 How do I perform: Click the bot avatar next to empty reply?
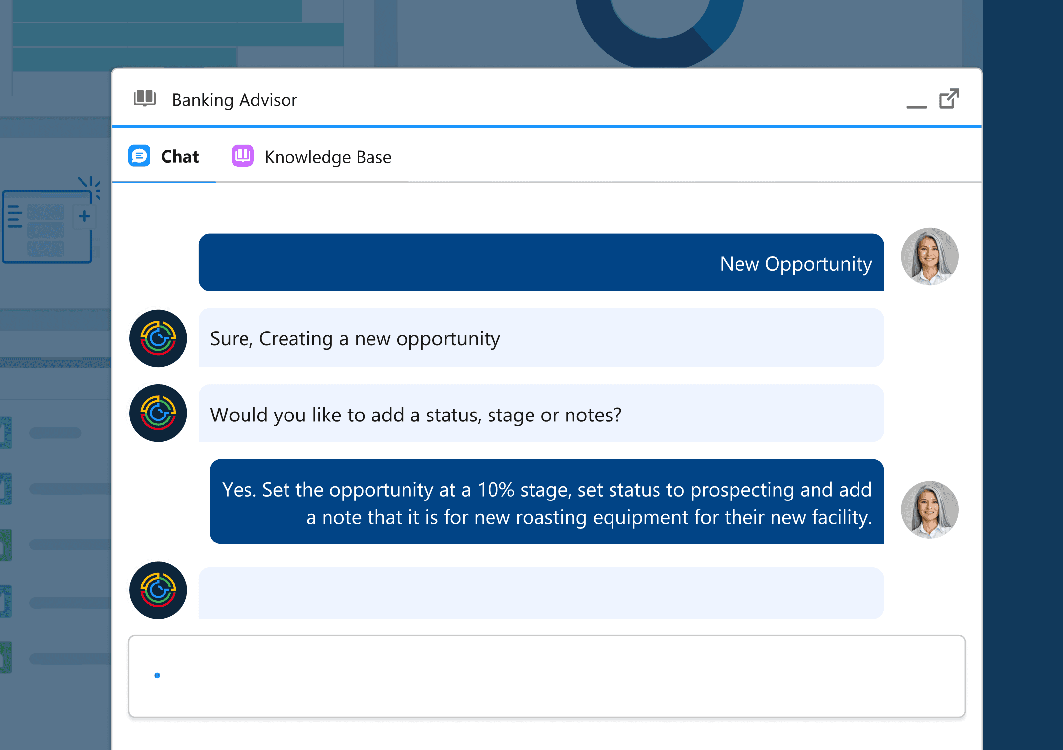[158, 590]
